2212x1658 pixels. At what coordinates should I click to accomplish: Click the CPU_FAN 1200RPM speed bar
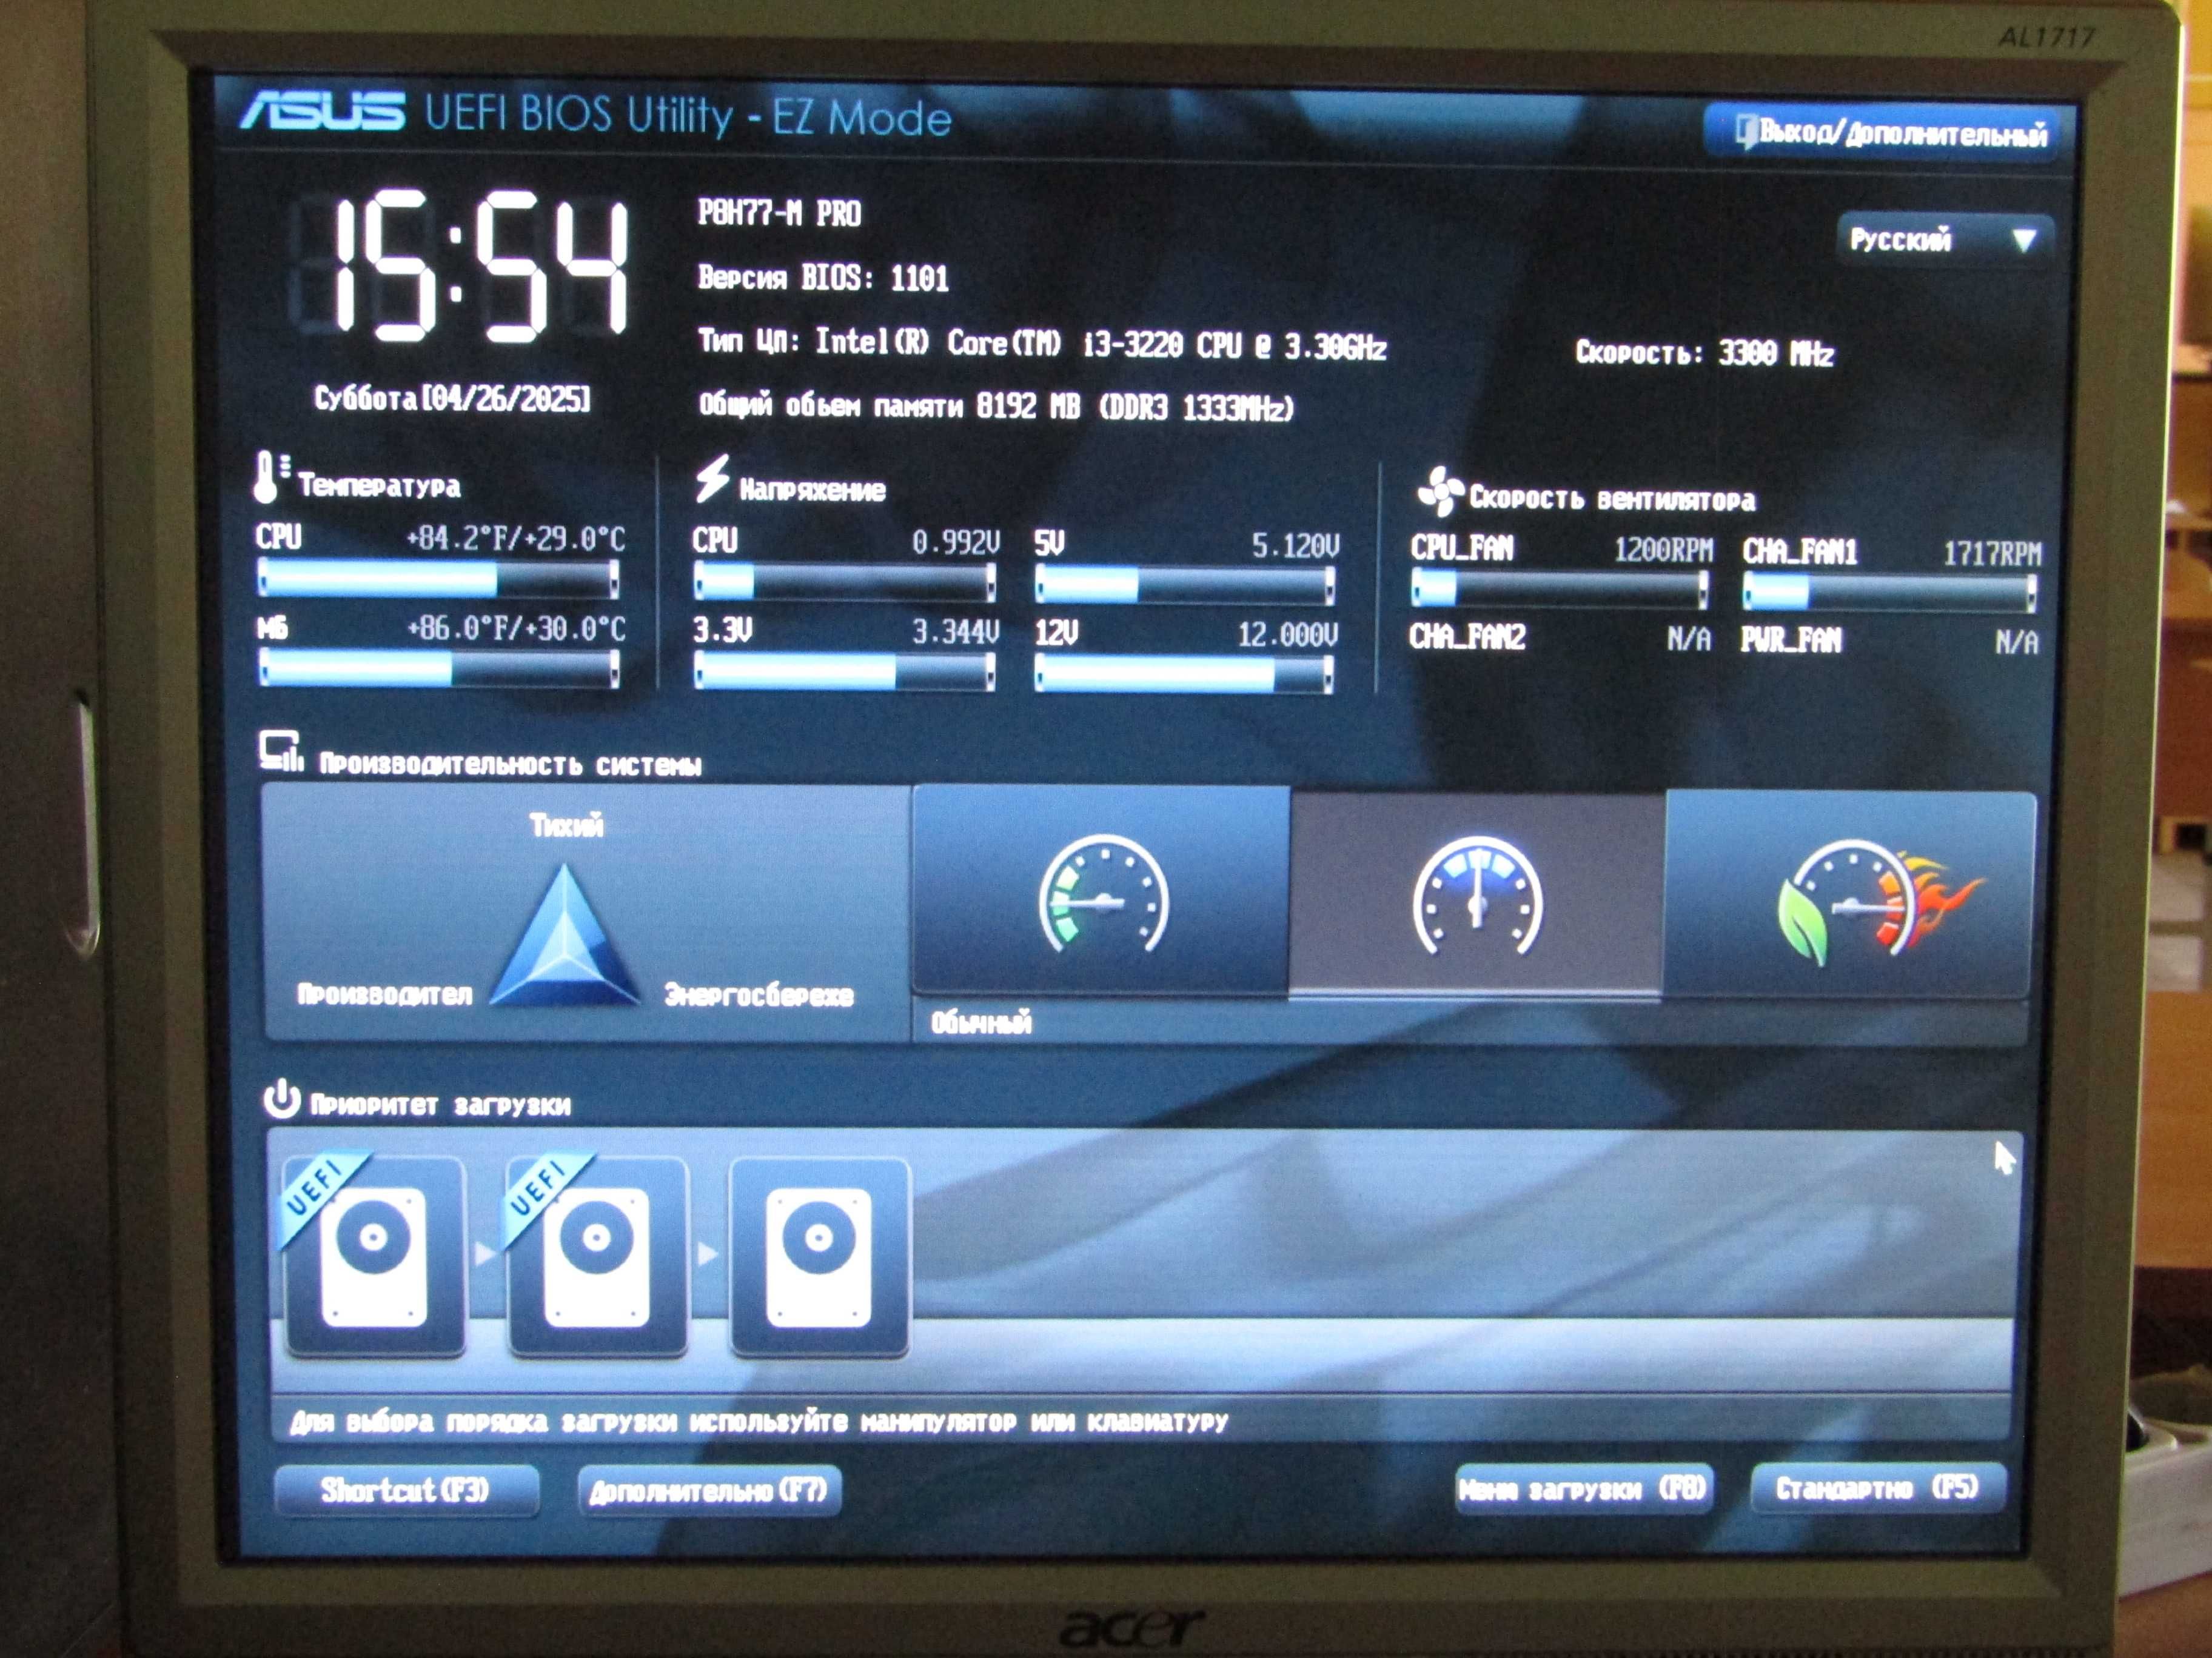[x=1559, y=588]
